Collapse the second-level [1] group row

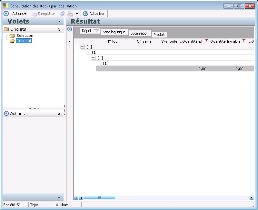[x=88, y=52]
